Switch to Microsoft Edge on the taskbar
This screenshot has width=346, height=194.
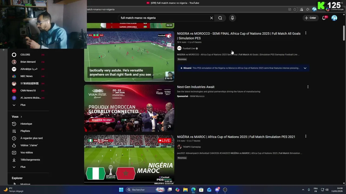(x=193, y=190)
